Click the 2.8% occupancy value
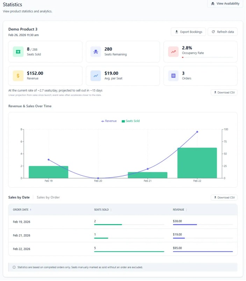246x281 pixels. click(187, 48)
